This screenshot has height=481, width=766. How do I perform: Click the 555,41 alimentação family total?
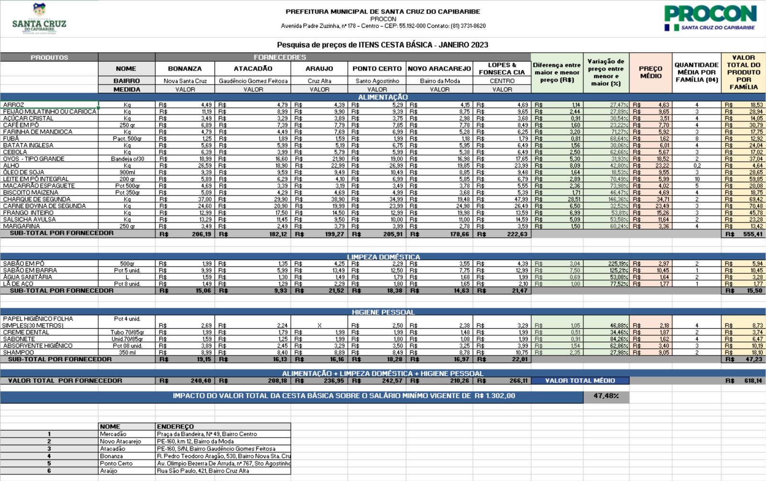tap(743, 235)
